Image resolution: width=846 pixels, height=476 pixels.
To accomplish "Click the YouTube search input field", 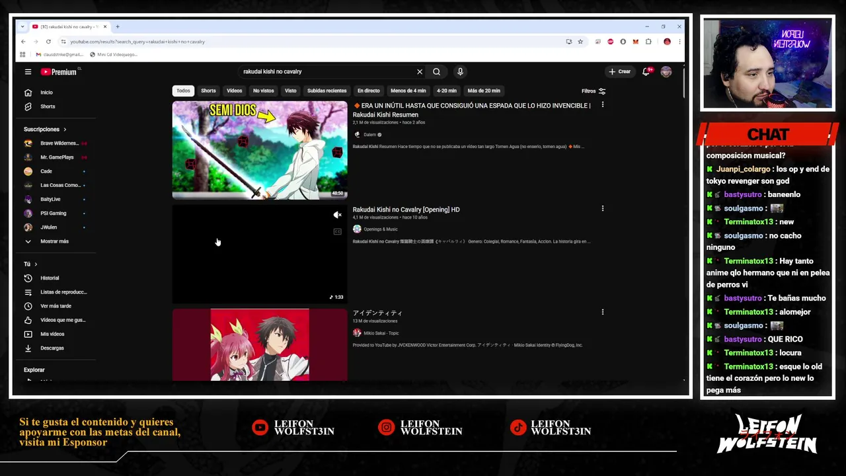I will [x=327, y=71].
